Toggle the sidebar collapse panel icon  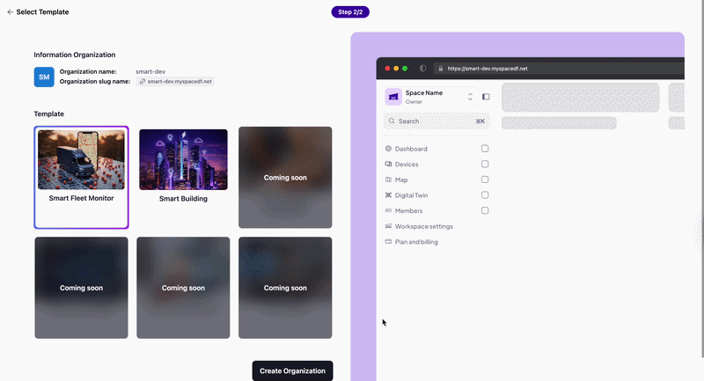486,97
